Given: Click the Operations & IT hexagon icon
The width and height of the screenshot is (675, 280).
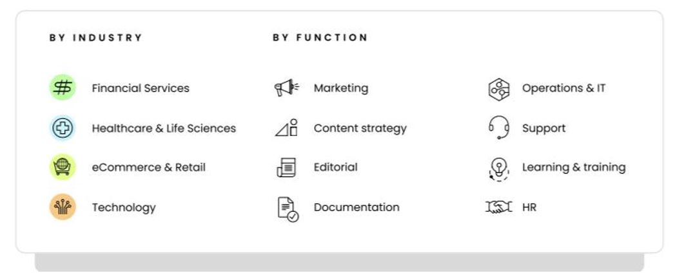Looking at the screenshot, I should pyautogui.click(x=498, y=89).
